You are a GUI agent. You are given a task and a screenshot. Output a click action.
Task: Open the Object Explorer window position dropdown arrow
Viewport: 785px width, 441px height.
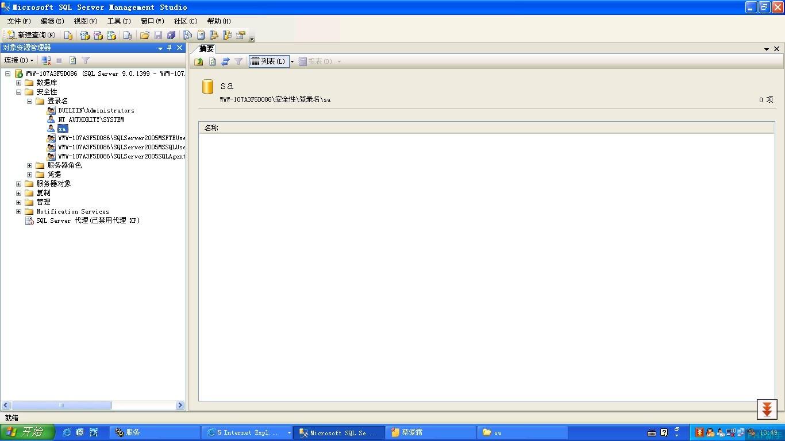click(160, 48)
